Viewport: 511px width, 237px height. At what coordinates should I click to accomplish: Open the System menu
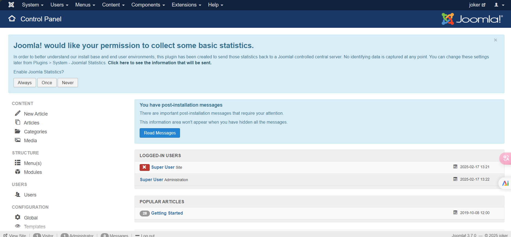(x=33, y=5)
